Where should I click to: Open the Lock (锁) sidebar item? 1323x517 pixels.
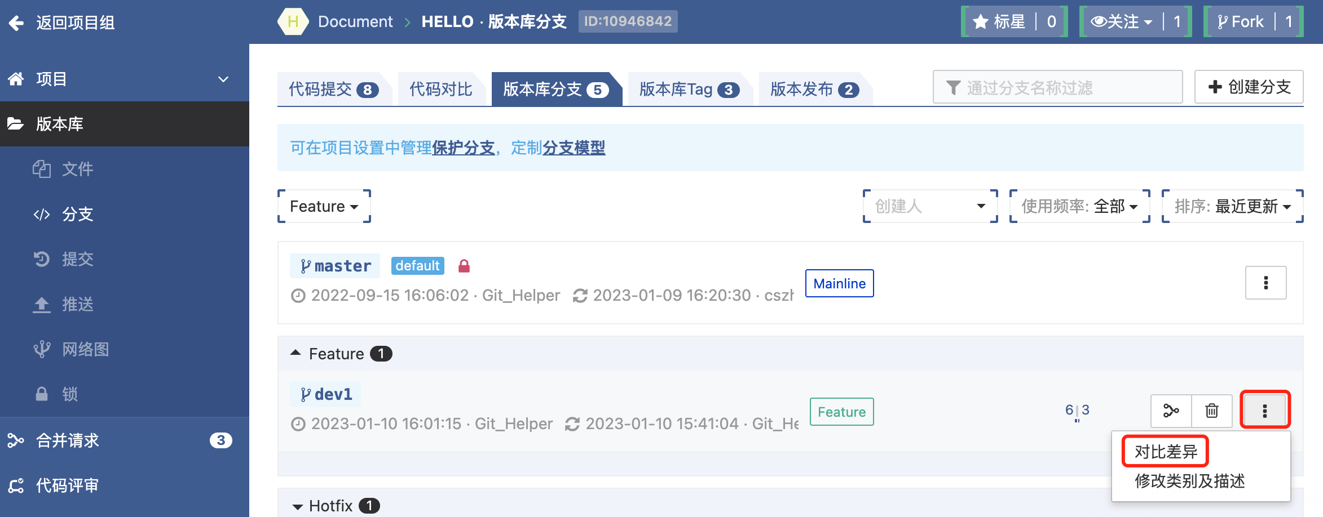(x=69, y=394)
